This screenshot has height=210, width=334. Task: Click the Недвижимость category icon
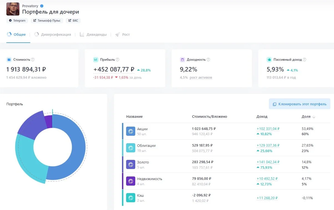[131, 181]
